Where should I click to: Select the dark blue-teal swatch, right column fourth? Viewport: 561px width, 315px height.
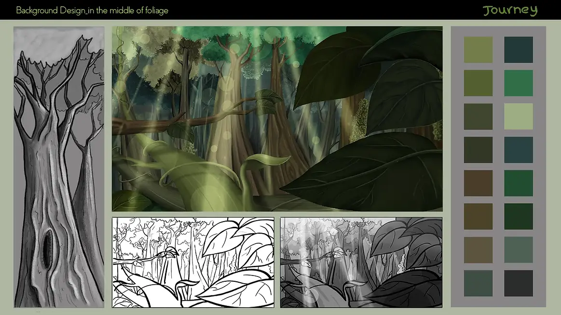click(x=519, y=150)
